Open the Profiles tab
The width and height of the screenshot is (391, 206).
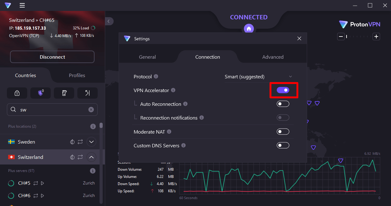click(x=77, y=75)
